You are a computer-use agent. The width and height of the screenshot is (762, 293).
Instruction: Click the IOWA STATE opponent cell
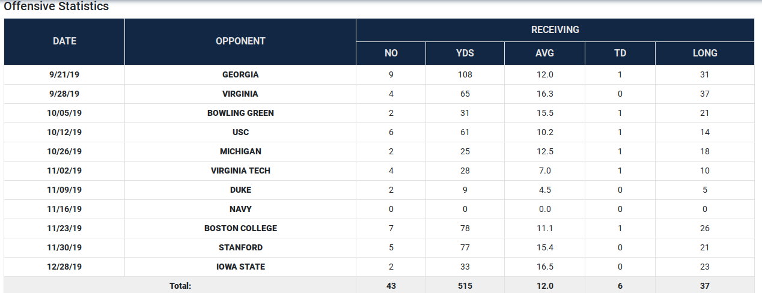tap(240, 267)
